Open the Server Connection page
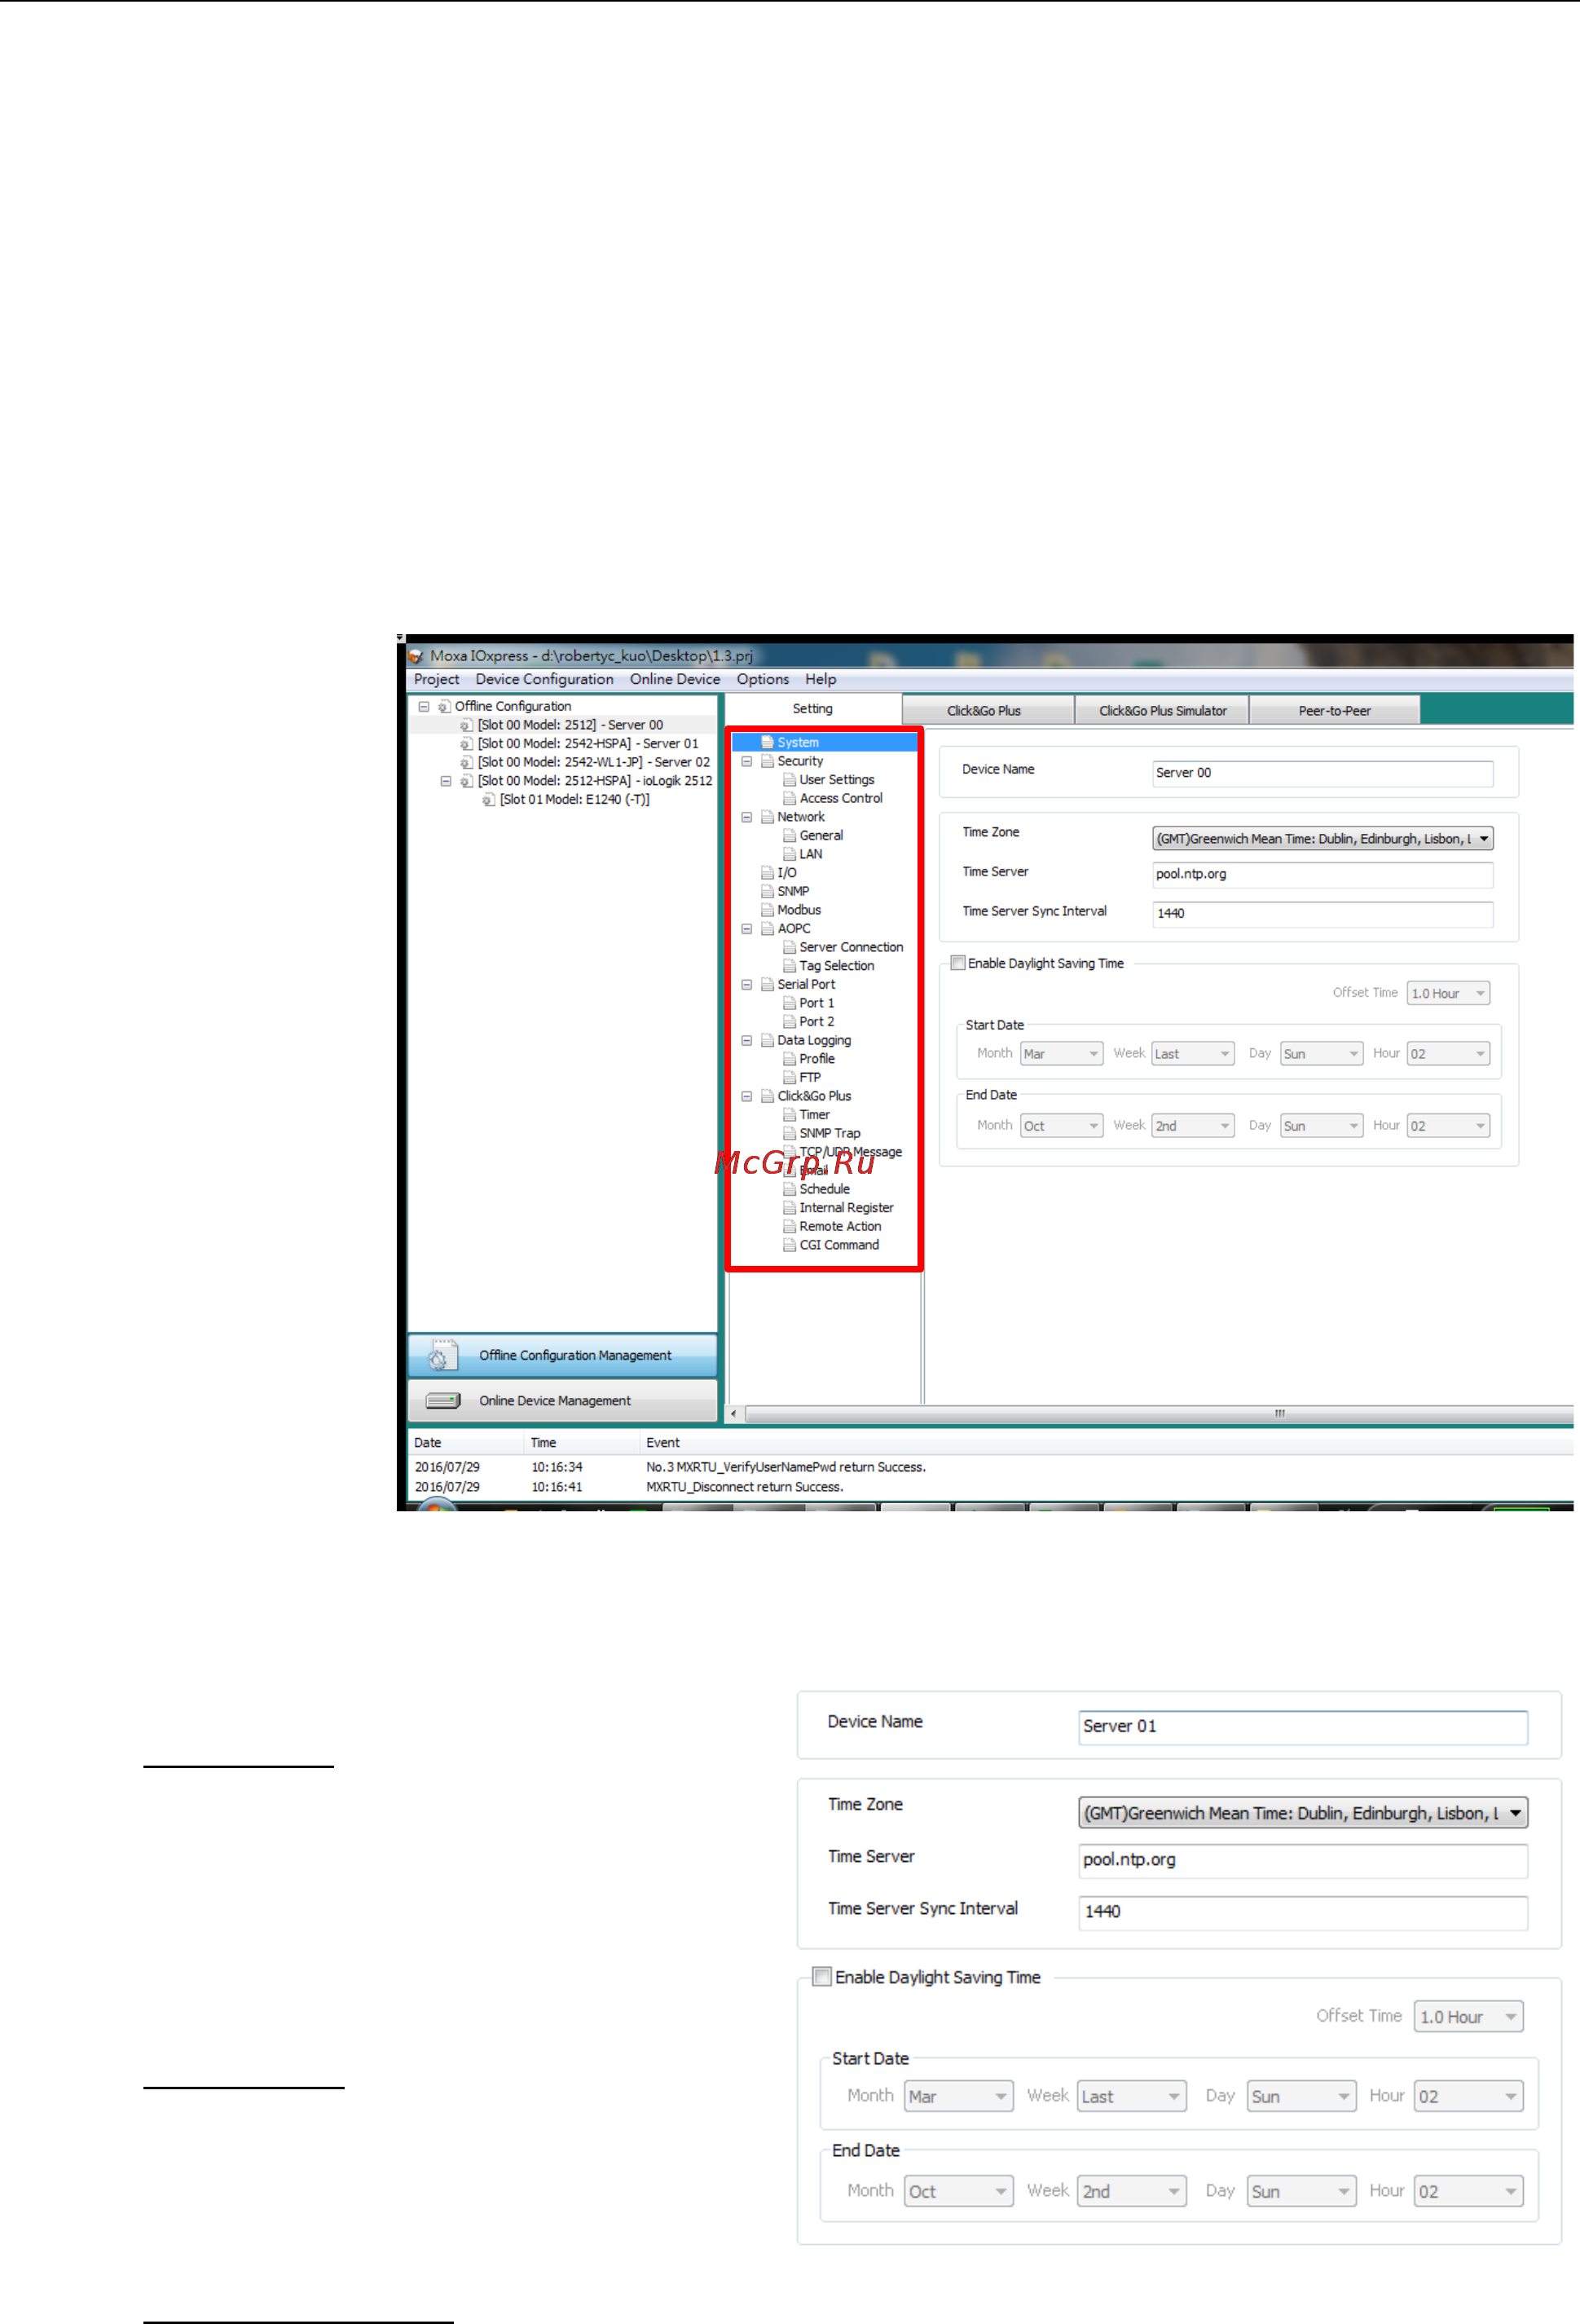Screen dimensions: 1580x2324 point(851,947)
